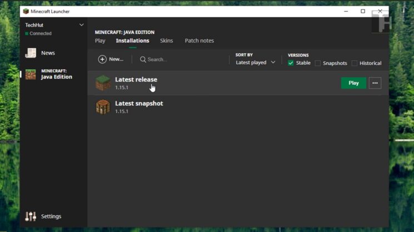Close the Minecraft Launcher window
This screenshot has width=414, height=232.
tap(380, 11)
